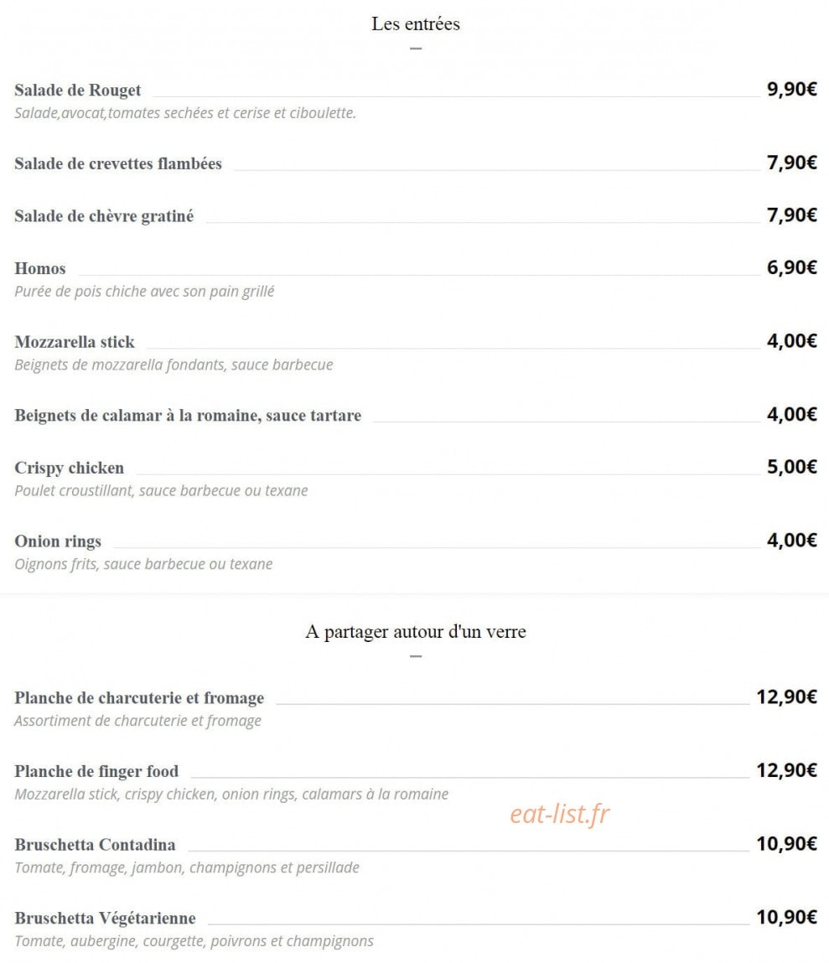
Task: Click the eat-list.fr watermark link
Action: [560, 814]
